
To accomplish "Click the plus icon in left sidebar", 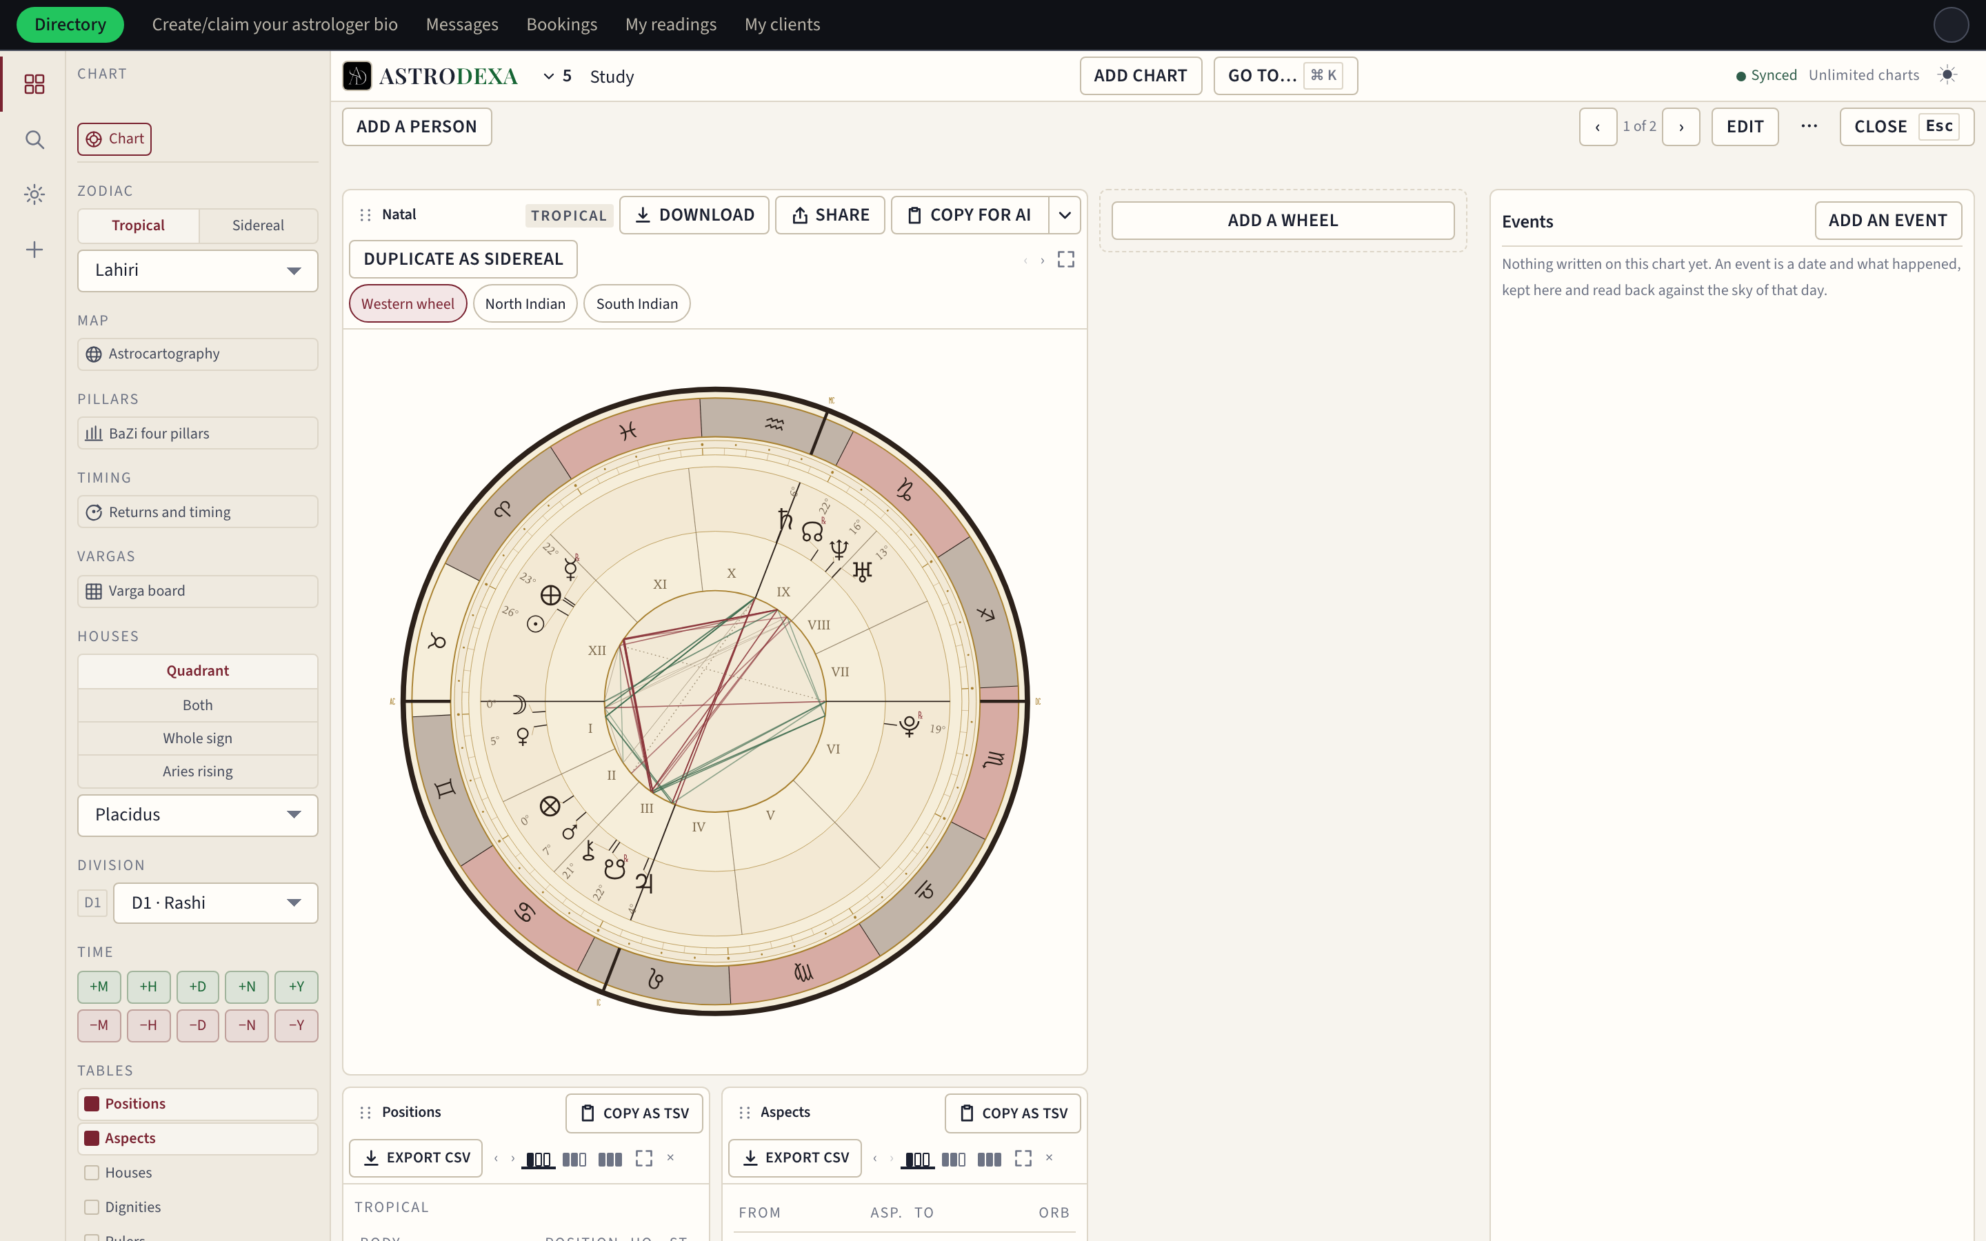I will (x=34, y=250).
